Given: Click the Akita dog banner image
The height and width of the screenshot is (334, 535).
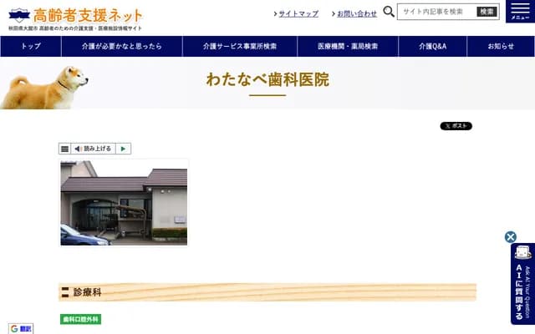Looking at the screenshot, I should click(x=44, y=88).
